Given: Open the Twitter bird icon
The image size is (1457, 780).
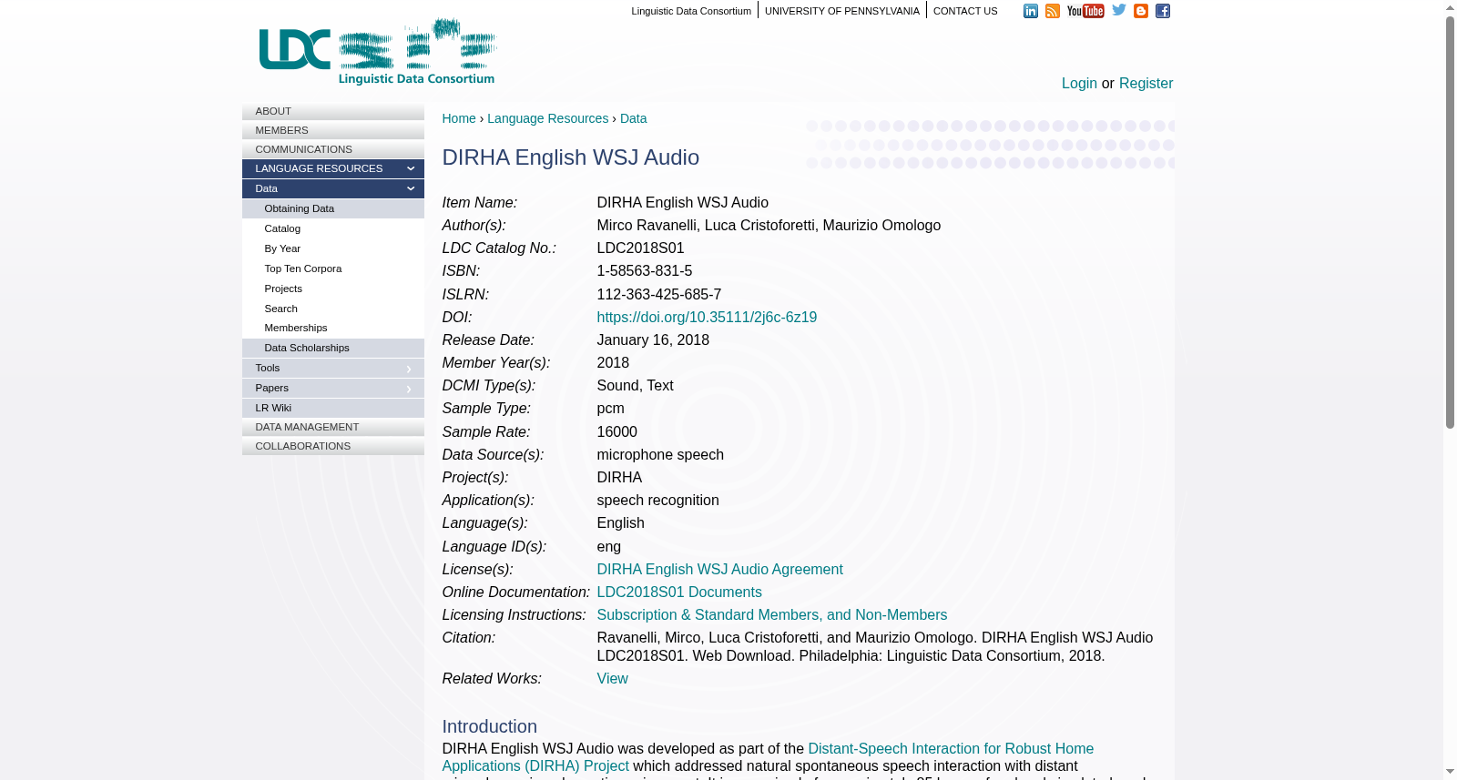Looking at the screenshot, I should [x=1119, y=10].
